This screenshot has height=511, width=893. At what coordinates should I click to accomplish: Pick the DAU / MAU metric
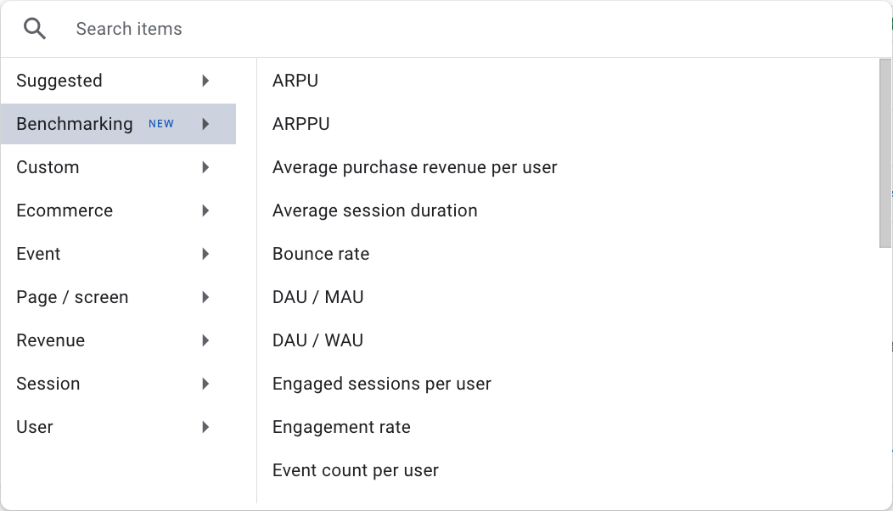point(317,297)
